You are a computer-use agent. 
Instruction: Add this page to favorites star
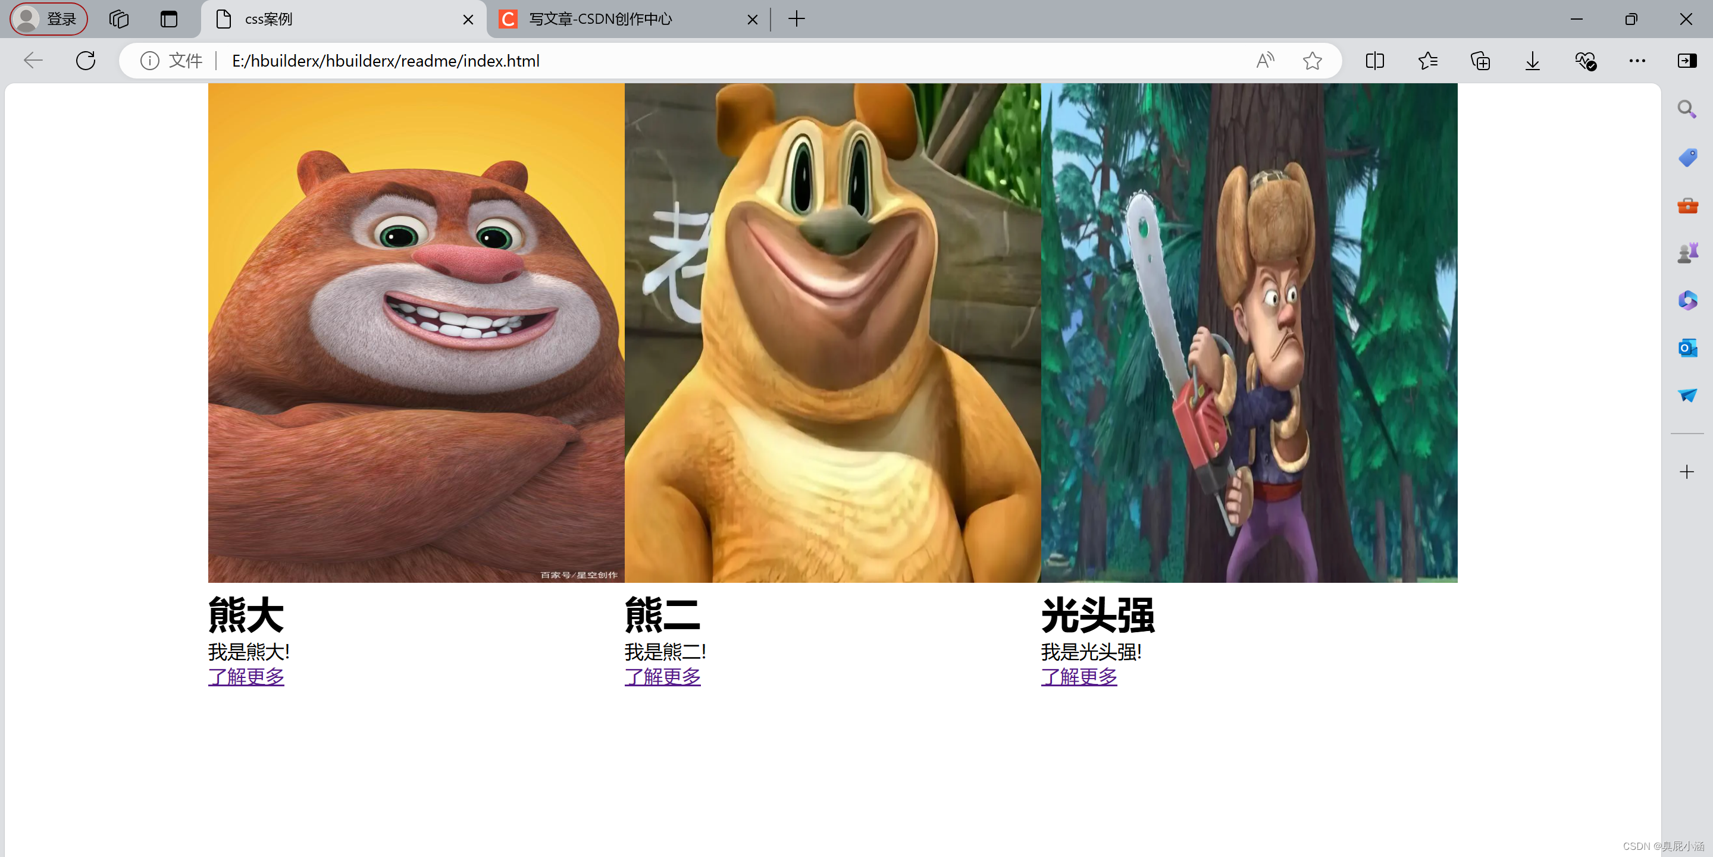(x=1311, y=61)
